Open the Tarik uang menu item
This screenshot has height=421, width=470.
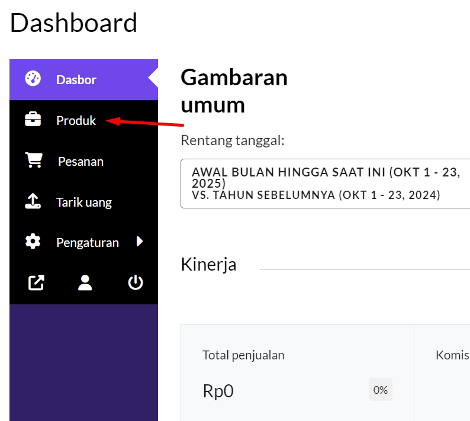[83, 202]
